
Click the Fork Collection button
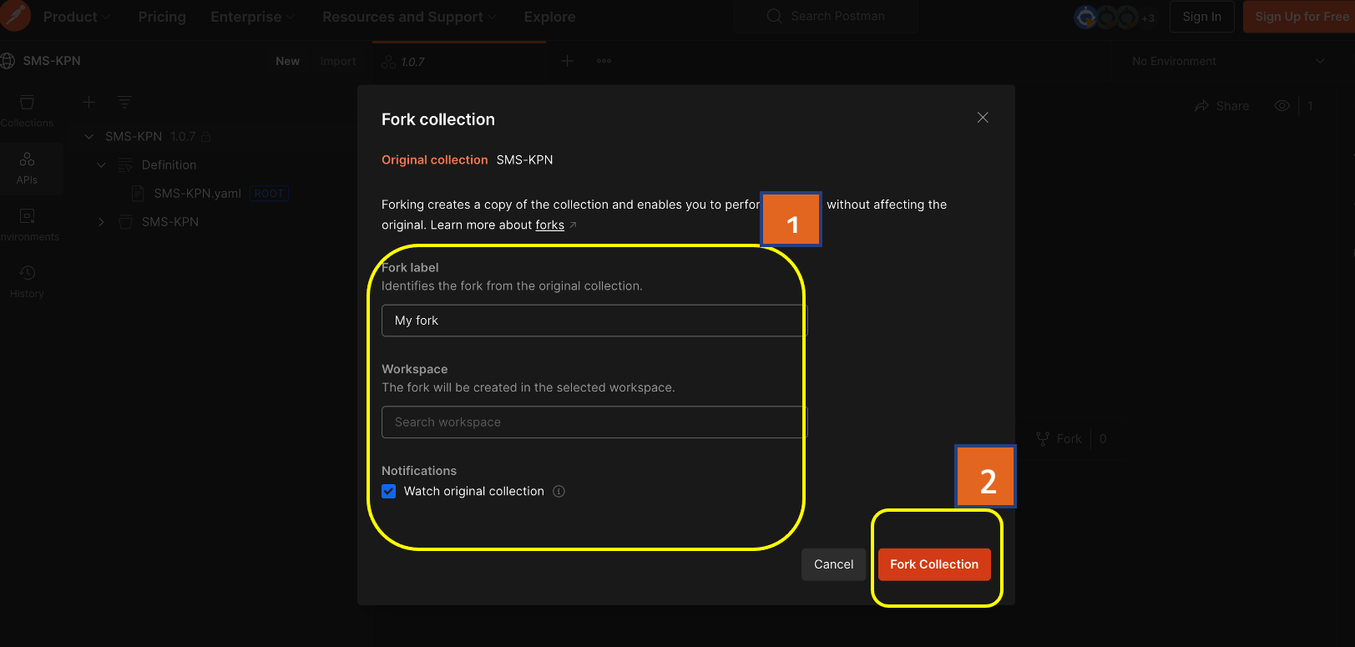(x=934, y=564)
